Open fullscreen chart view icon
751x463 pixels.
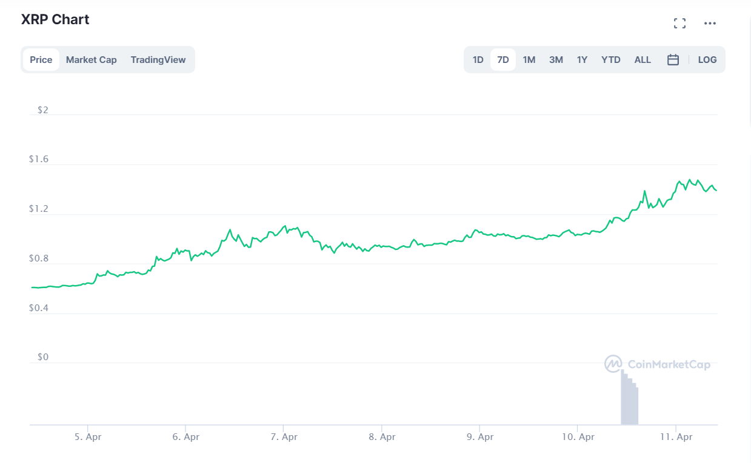[679, 24]
